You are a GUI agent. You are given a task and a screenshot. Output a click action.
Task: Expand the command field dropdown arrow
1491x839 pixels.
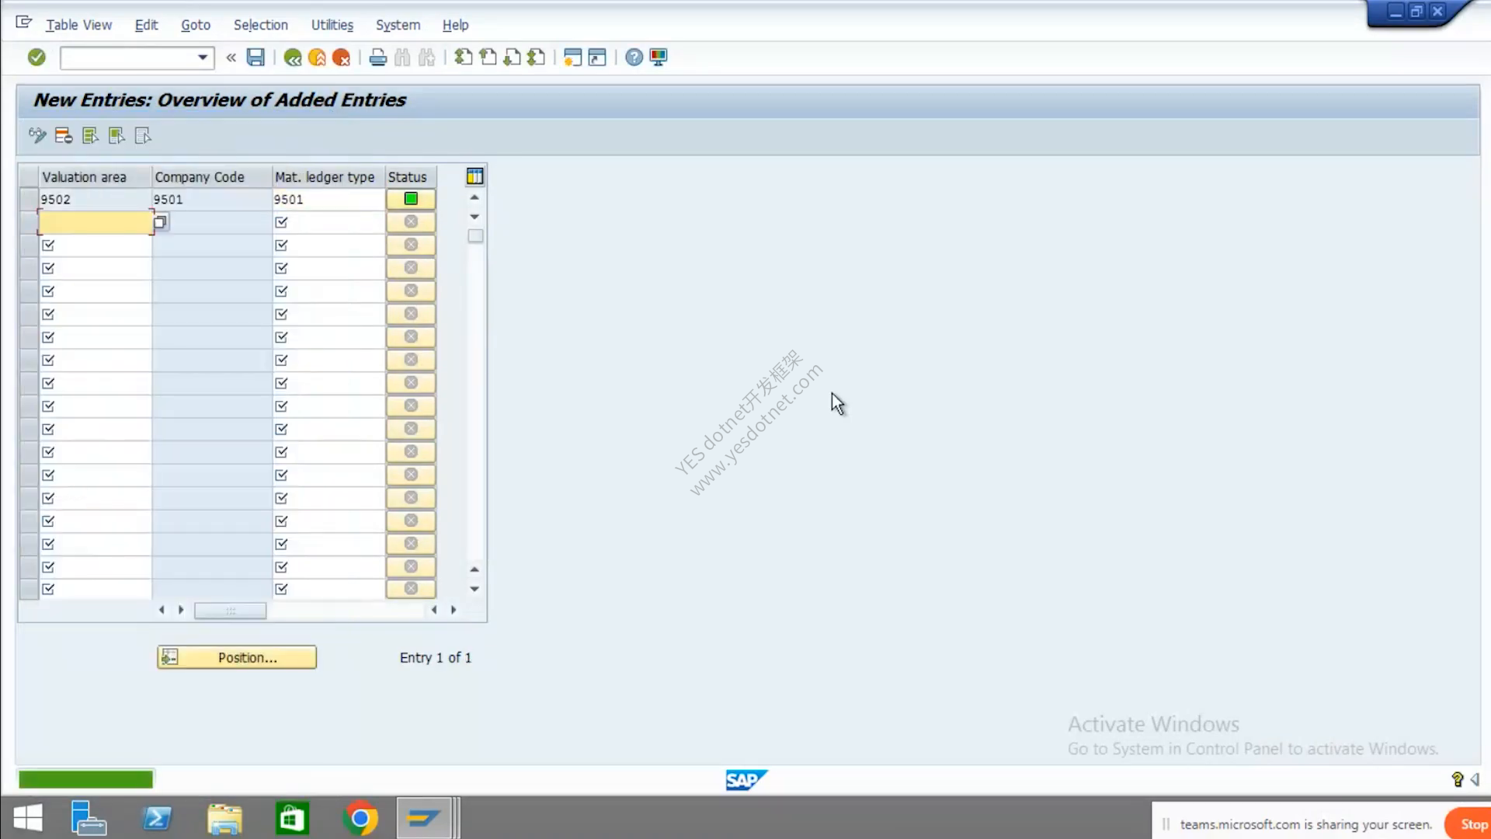[x=202, y=57]
